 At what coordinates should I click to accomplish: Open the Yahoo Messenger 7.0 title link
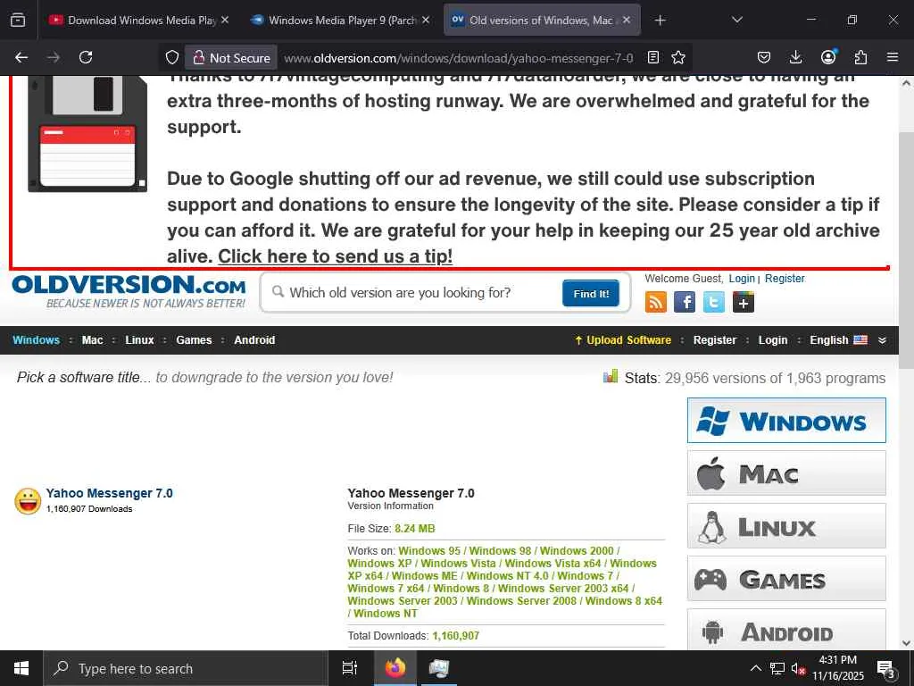point(110,493)
